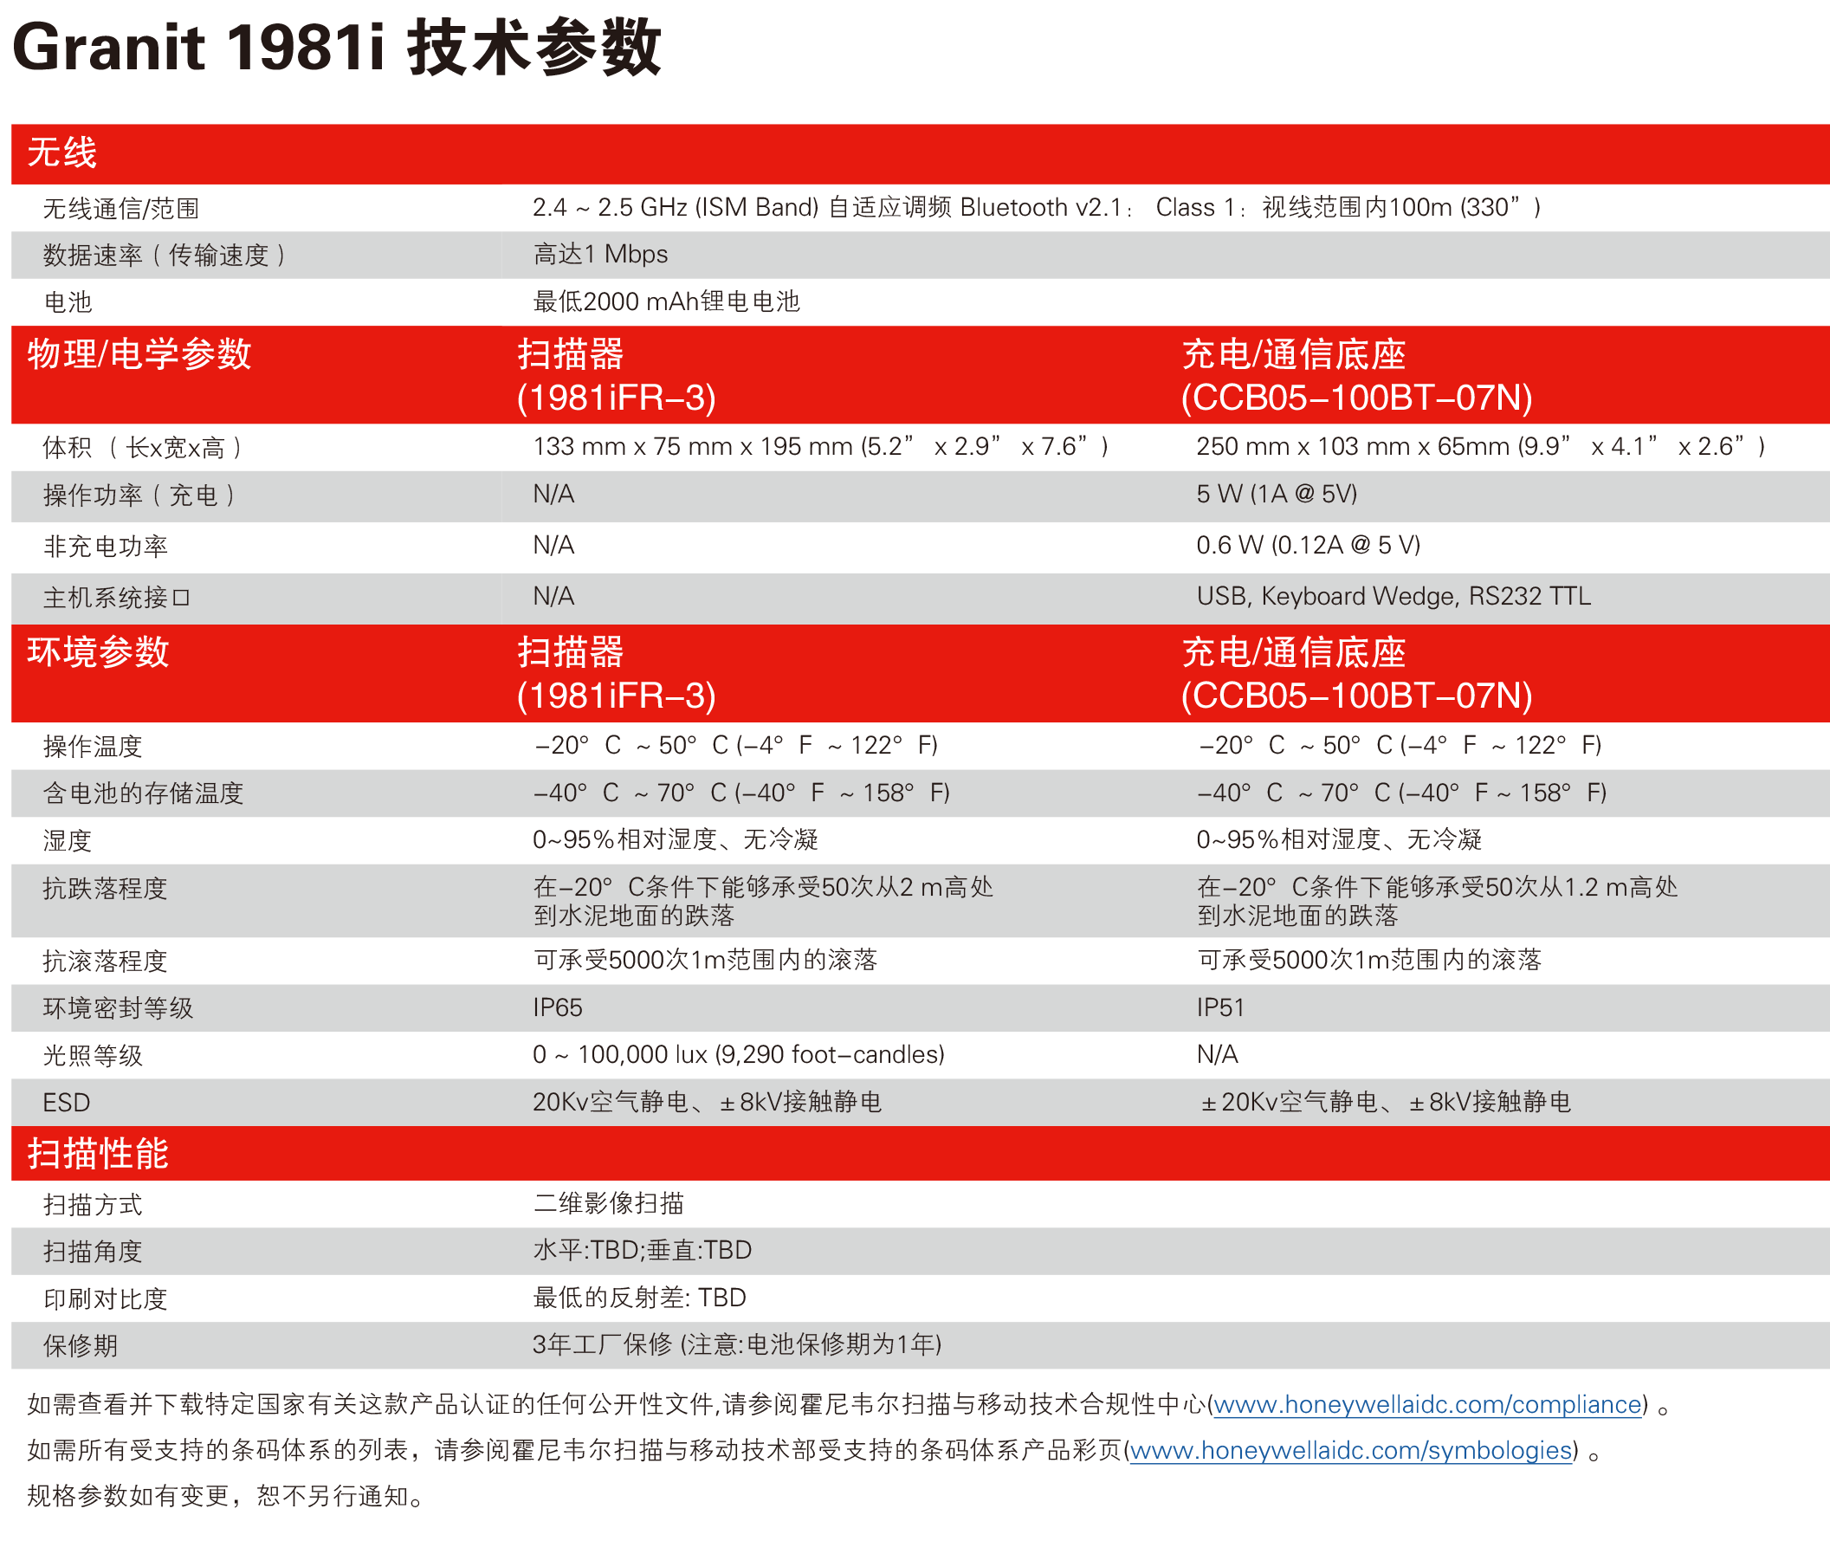The width and height of the screenshot is (1830, 1554).
Task: Click the '扫描方式' row label
Action: [93, 1205]
